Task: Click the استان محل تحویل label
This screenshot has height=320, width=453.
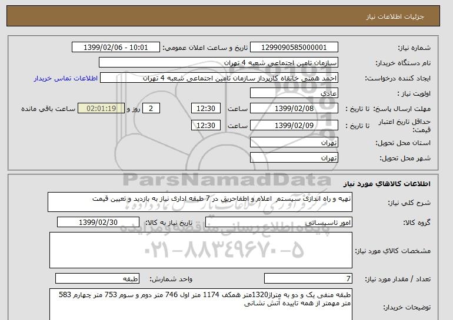Action: point(403,143)
